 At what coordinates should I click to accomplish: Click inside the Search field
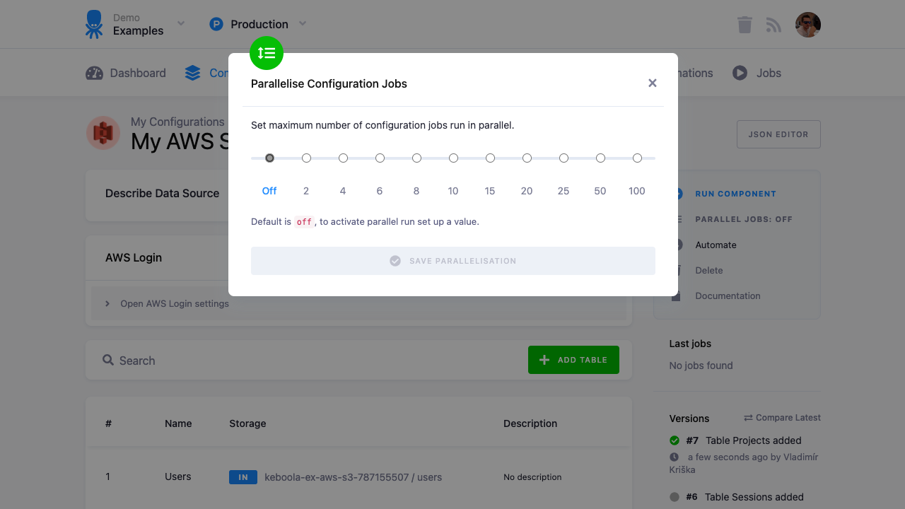[x=212, y=361]
